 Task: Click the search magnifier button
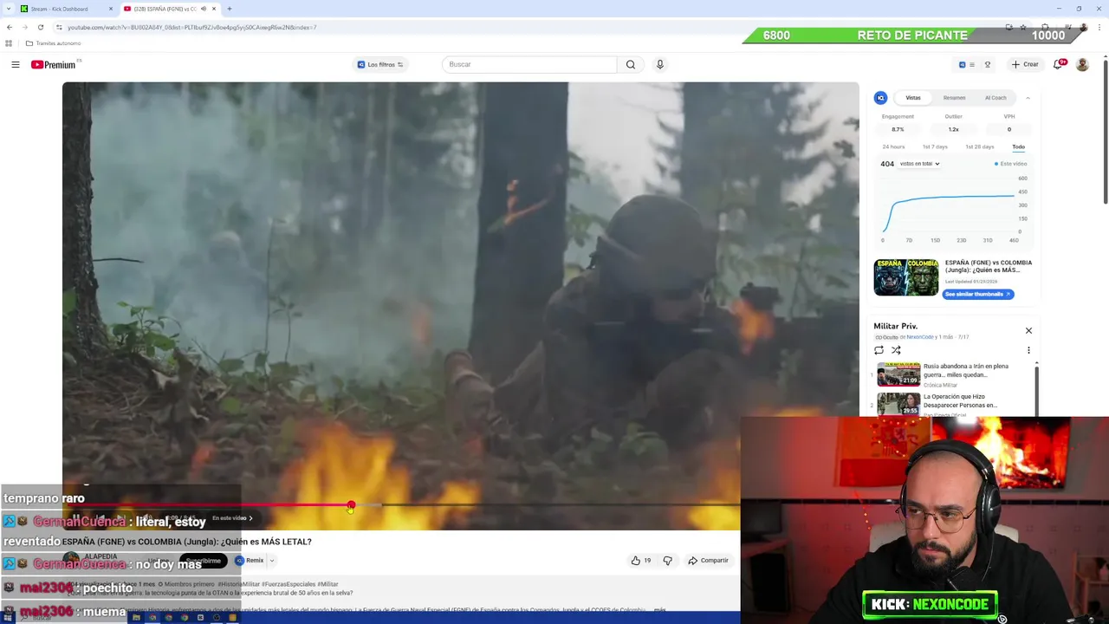click(631, 64)
